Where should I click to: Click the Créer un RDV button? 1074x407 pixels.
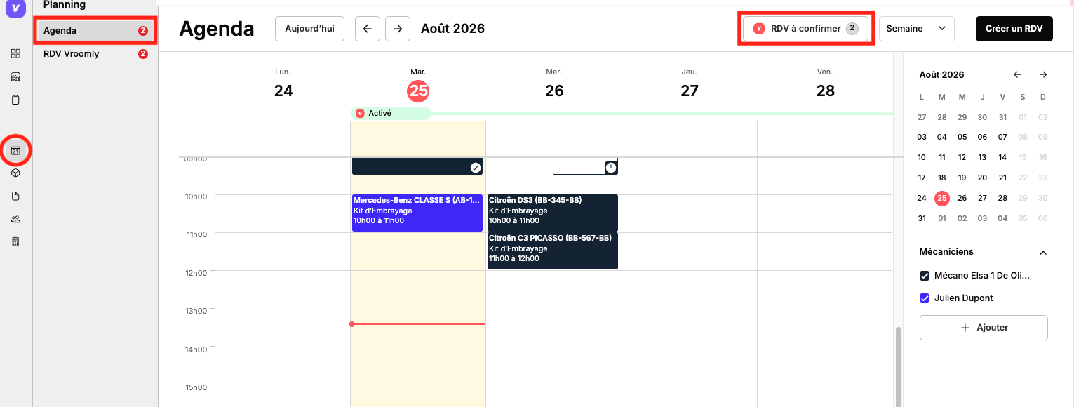[x=1014, y=29]
